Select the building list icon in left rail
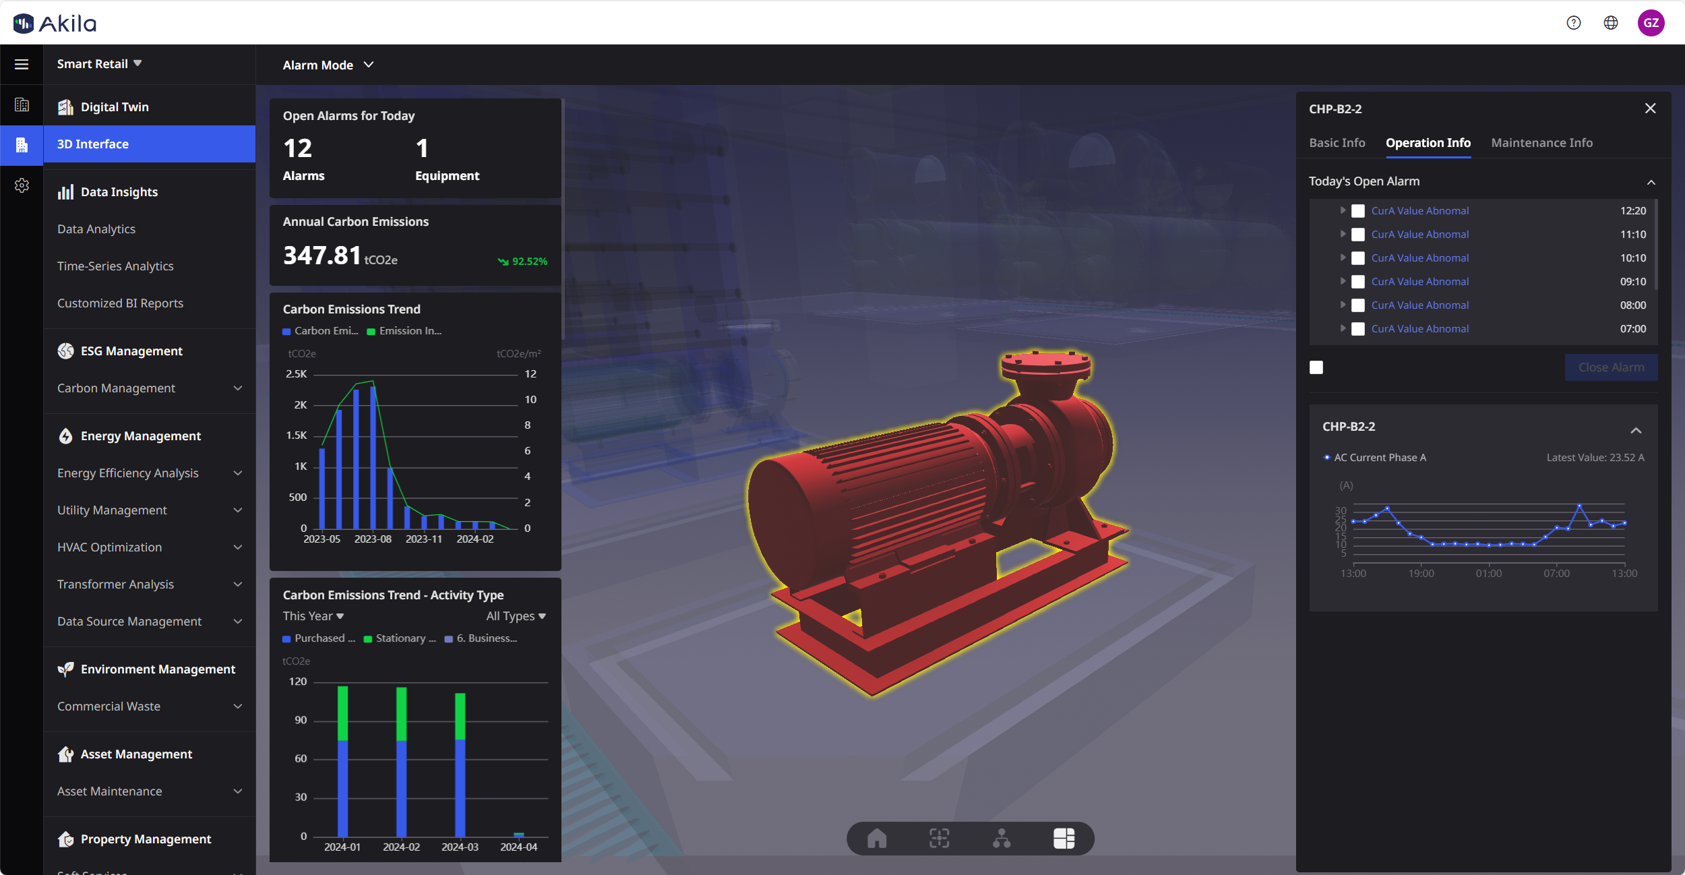Image resolution: width=1685 pixels, height=875 pixels. coord(22,104)
